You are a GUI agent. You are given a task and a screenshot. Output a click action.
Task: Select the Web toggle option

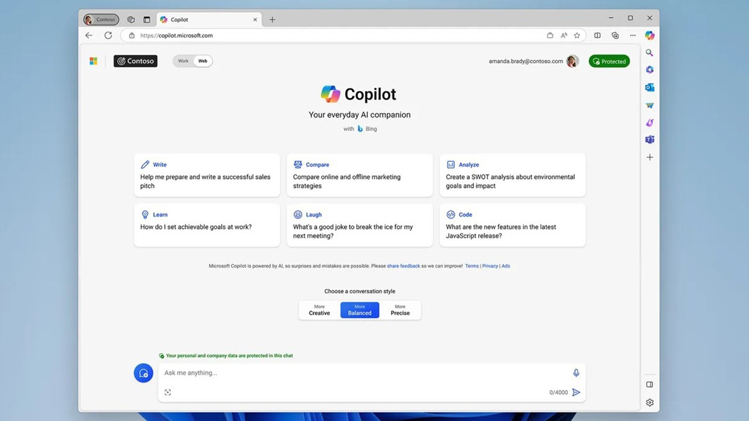point(202,61)
